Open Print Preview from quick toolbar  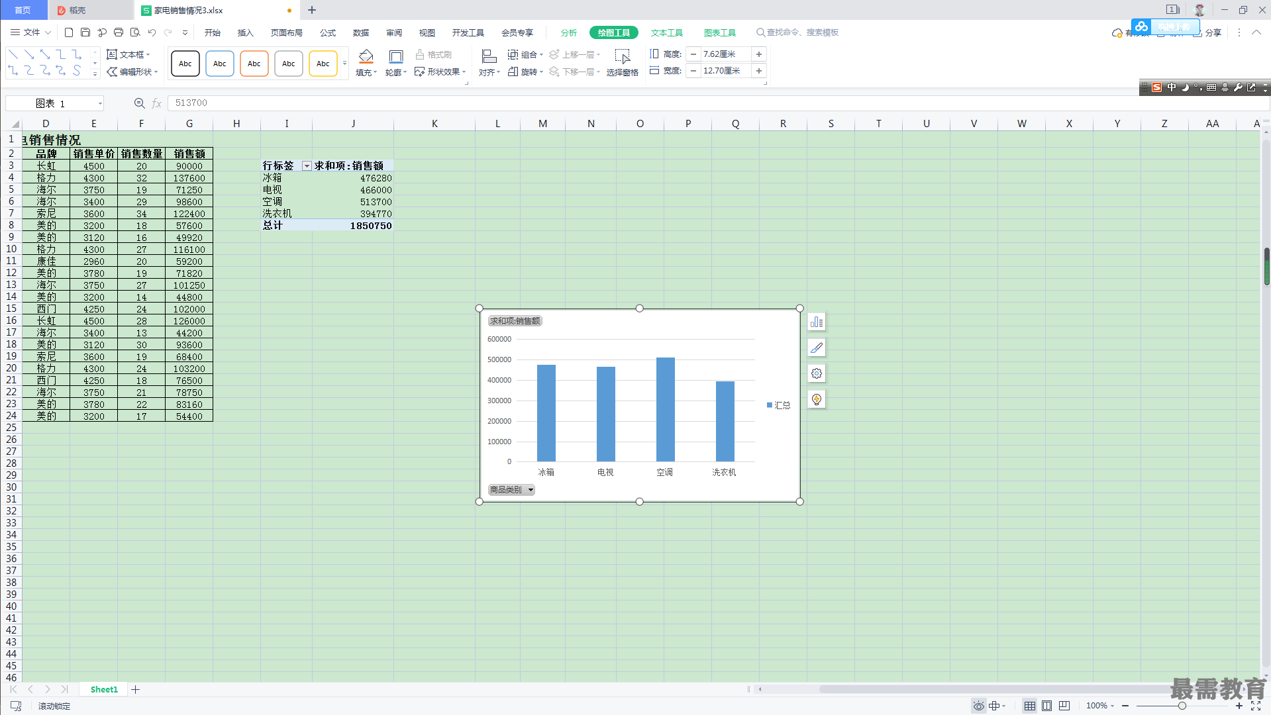135,32
